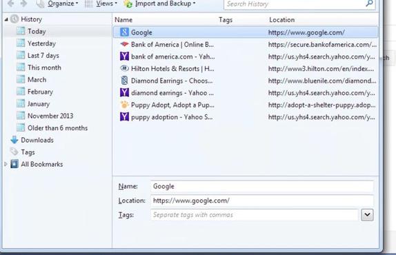Click the calendar icon beside March
The height and width of the screenshot is (255, 396).
(21, 79)
